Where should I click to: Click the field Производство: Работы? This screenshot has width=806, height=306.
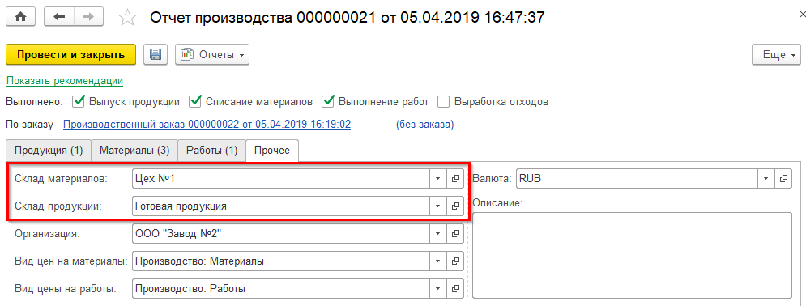click(x=280, y=288)
